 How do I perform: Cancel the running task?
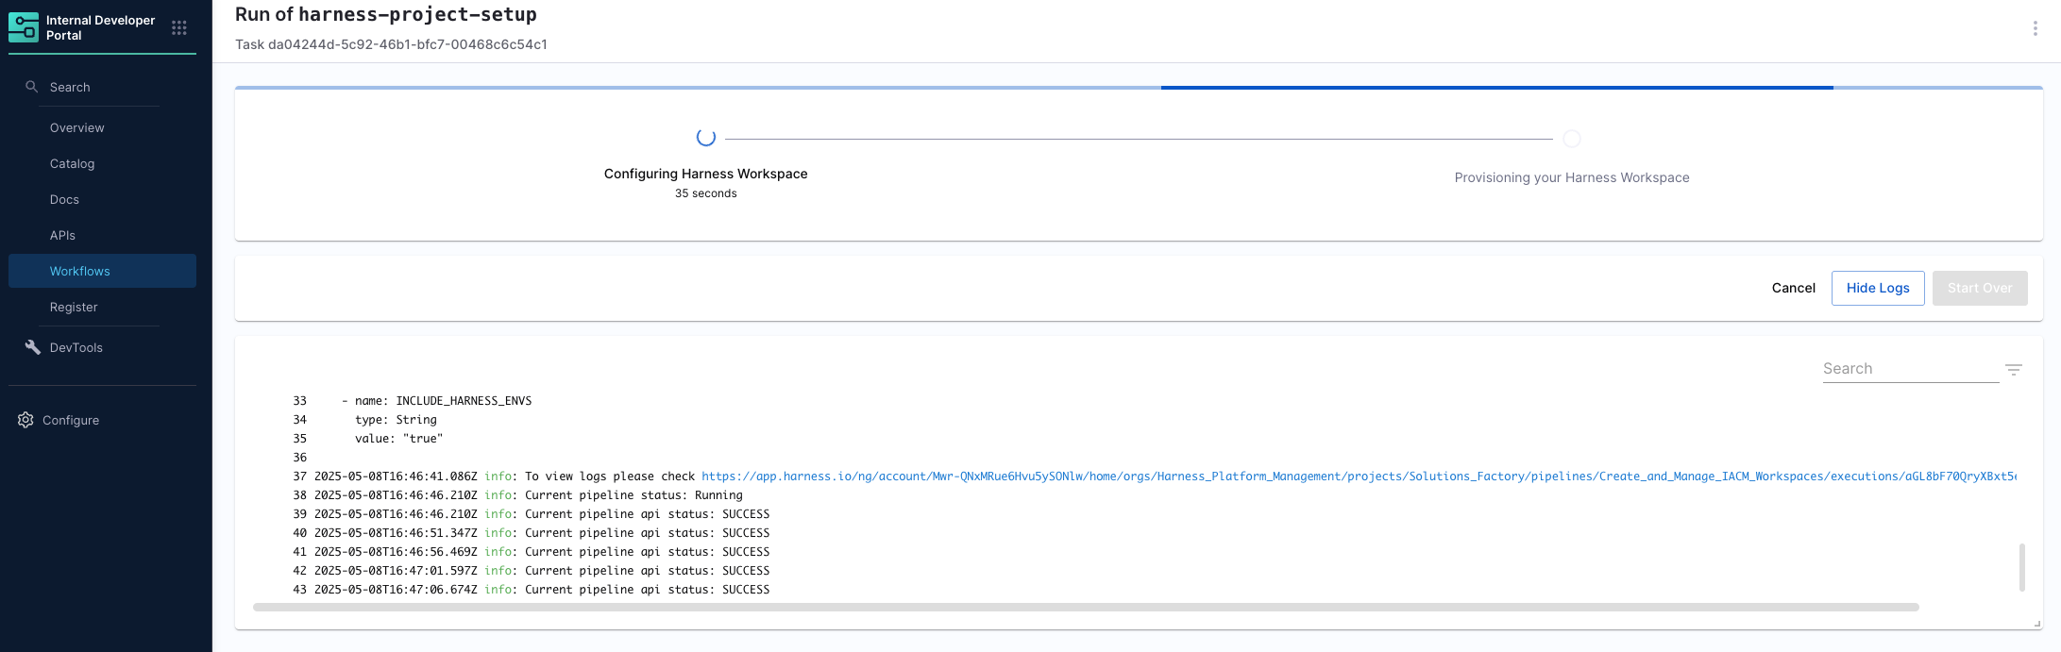(1793, 288)
